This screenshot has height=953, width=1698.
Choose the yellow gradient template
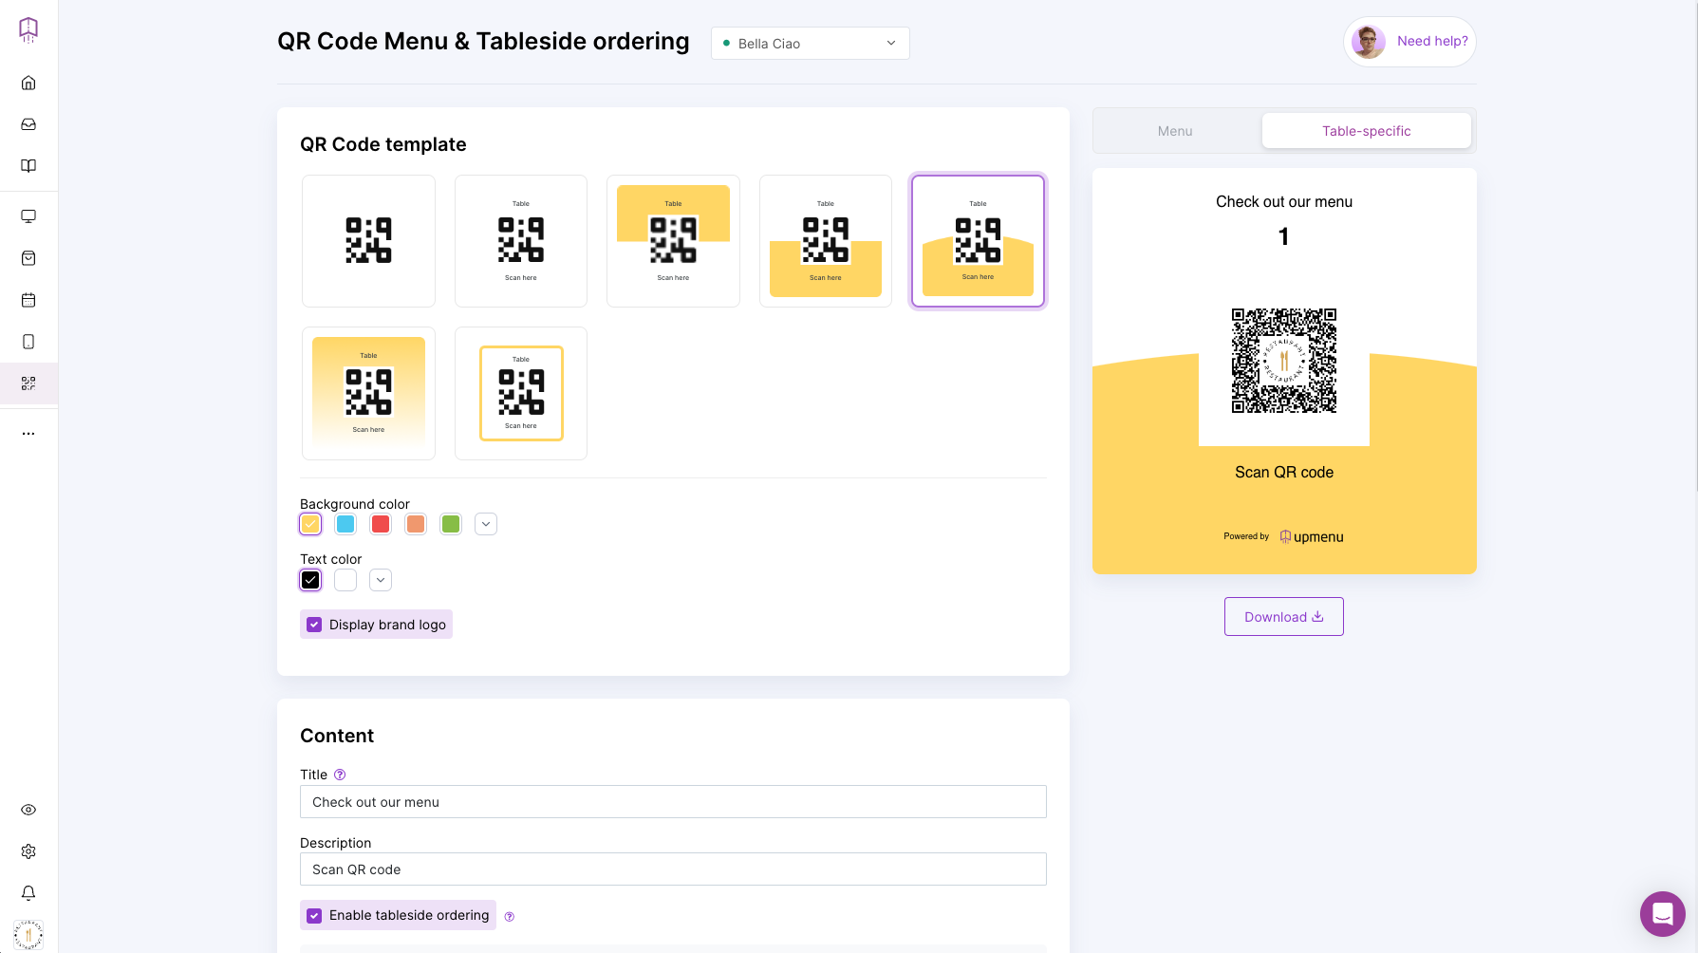[368, 394]
